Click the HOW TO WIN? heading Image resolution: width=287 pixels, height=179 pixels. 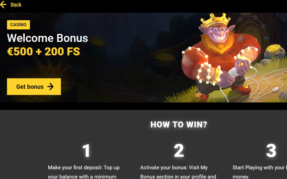(x=179, y=125)
